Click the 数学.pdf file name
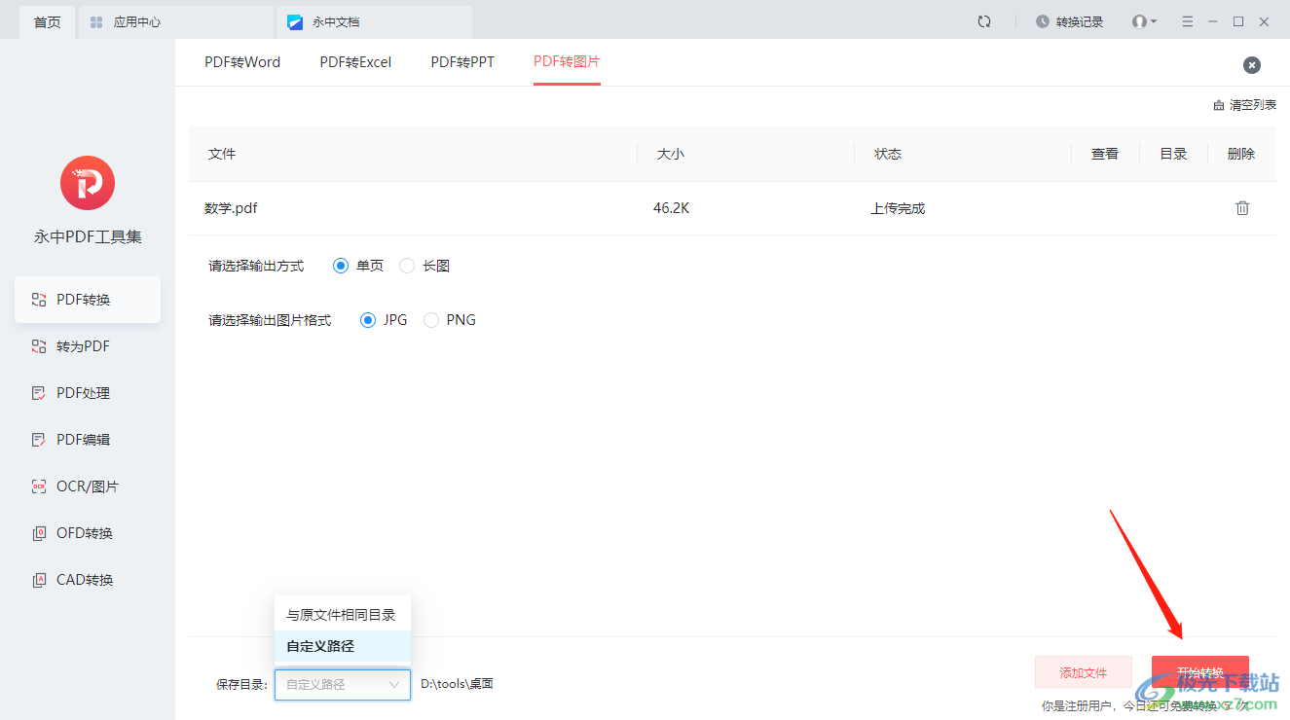Viewport: 1290px width, 720px height. click(x=231, y=208)
